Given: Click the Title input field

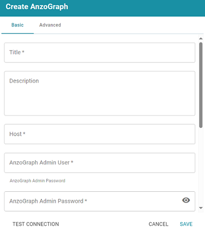Looking at the screenshot, I should click(99, 52).
